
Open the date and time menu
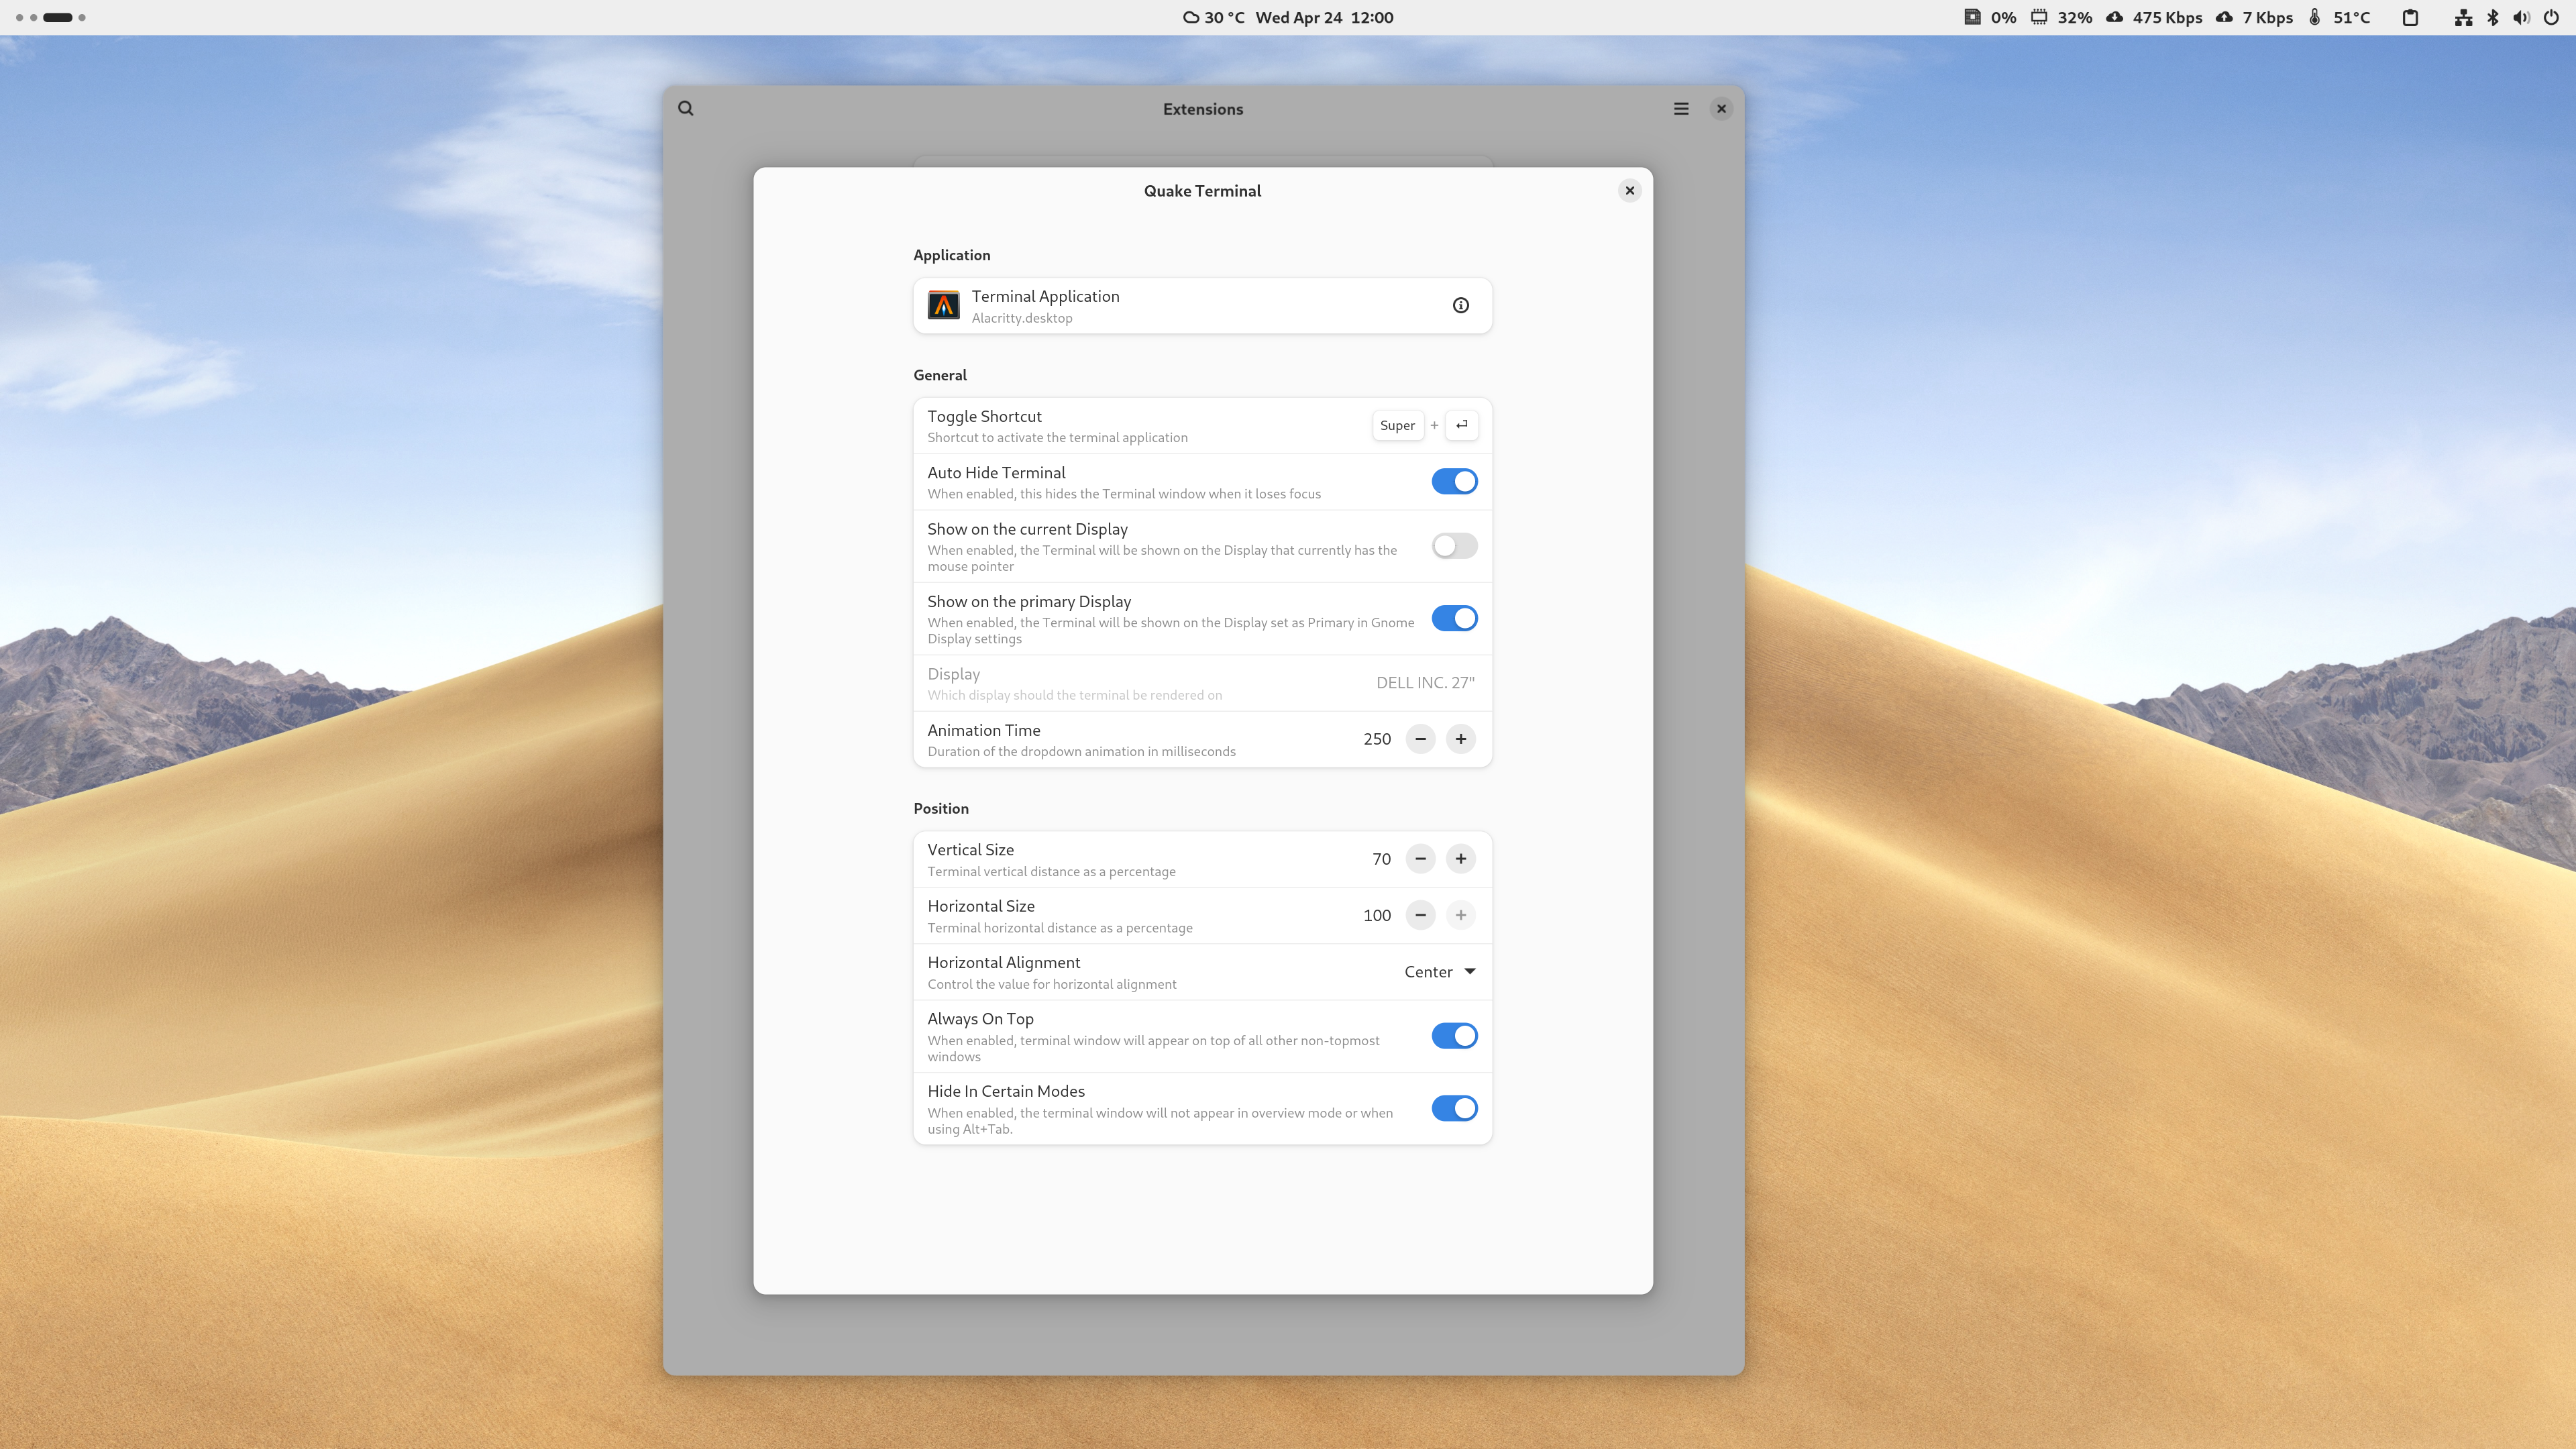click(x=1324, y=17)
